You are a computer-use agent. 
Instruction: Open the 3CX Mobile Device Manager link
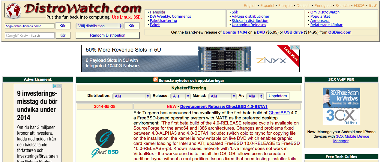point(351,139)
